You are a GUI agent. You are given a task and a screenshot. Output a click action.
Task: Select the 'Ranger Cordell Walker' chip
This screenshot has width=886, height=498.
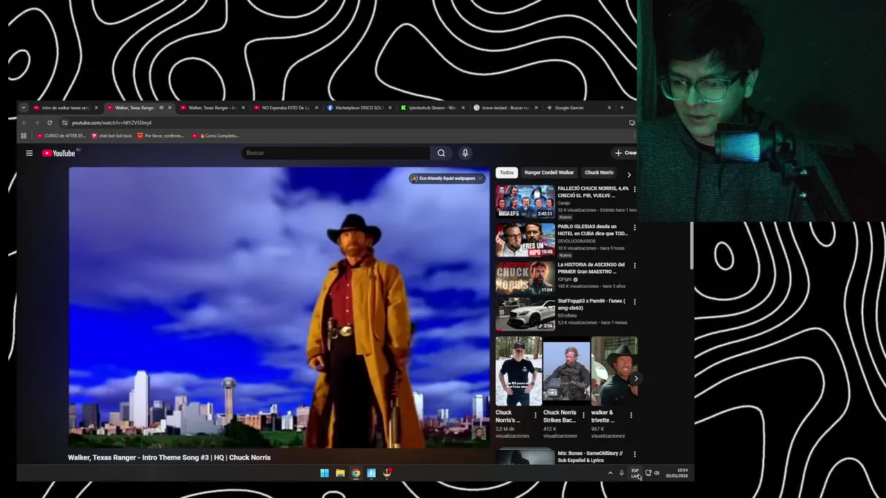pos(549,172)
